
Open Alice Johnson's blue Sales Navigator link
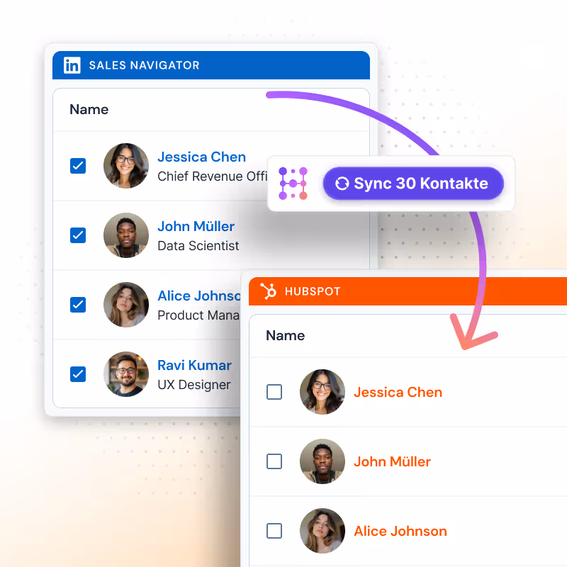[199, 296]
